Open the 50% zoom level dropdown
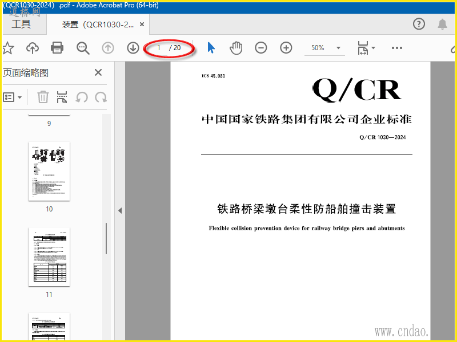The width and height of the screenshot is (457, 342). pos(324,48)
